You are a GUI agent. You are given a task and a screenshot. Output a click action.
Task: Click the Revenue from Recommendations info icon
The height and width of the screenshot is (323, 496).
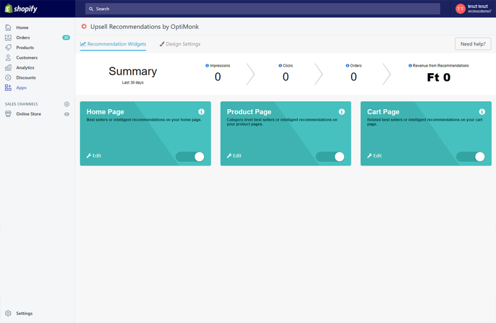410,66
